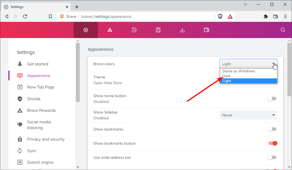Viewport: 292px width, 170px height.
Task: Click the Sync arrows sidebar icon
Action: pyautogui.click(x=20, y=151)
